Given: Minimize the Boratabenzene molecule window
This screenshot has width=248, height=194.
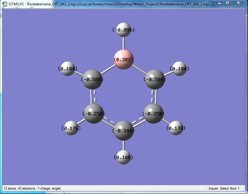Looking at the screenshot, I should coord(219,3).
